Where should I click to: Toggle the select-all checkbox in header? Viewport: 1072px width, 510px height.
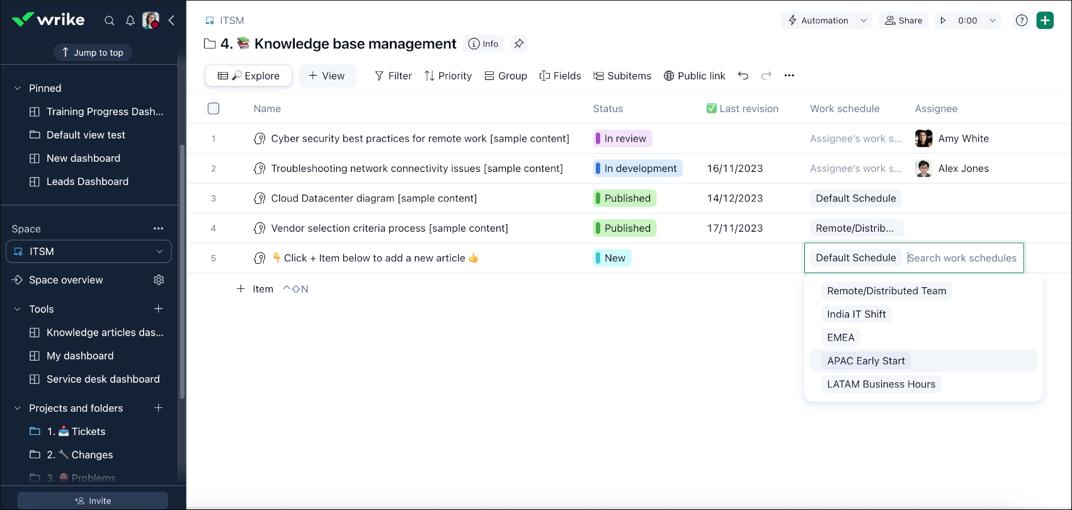(214, 109)
